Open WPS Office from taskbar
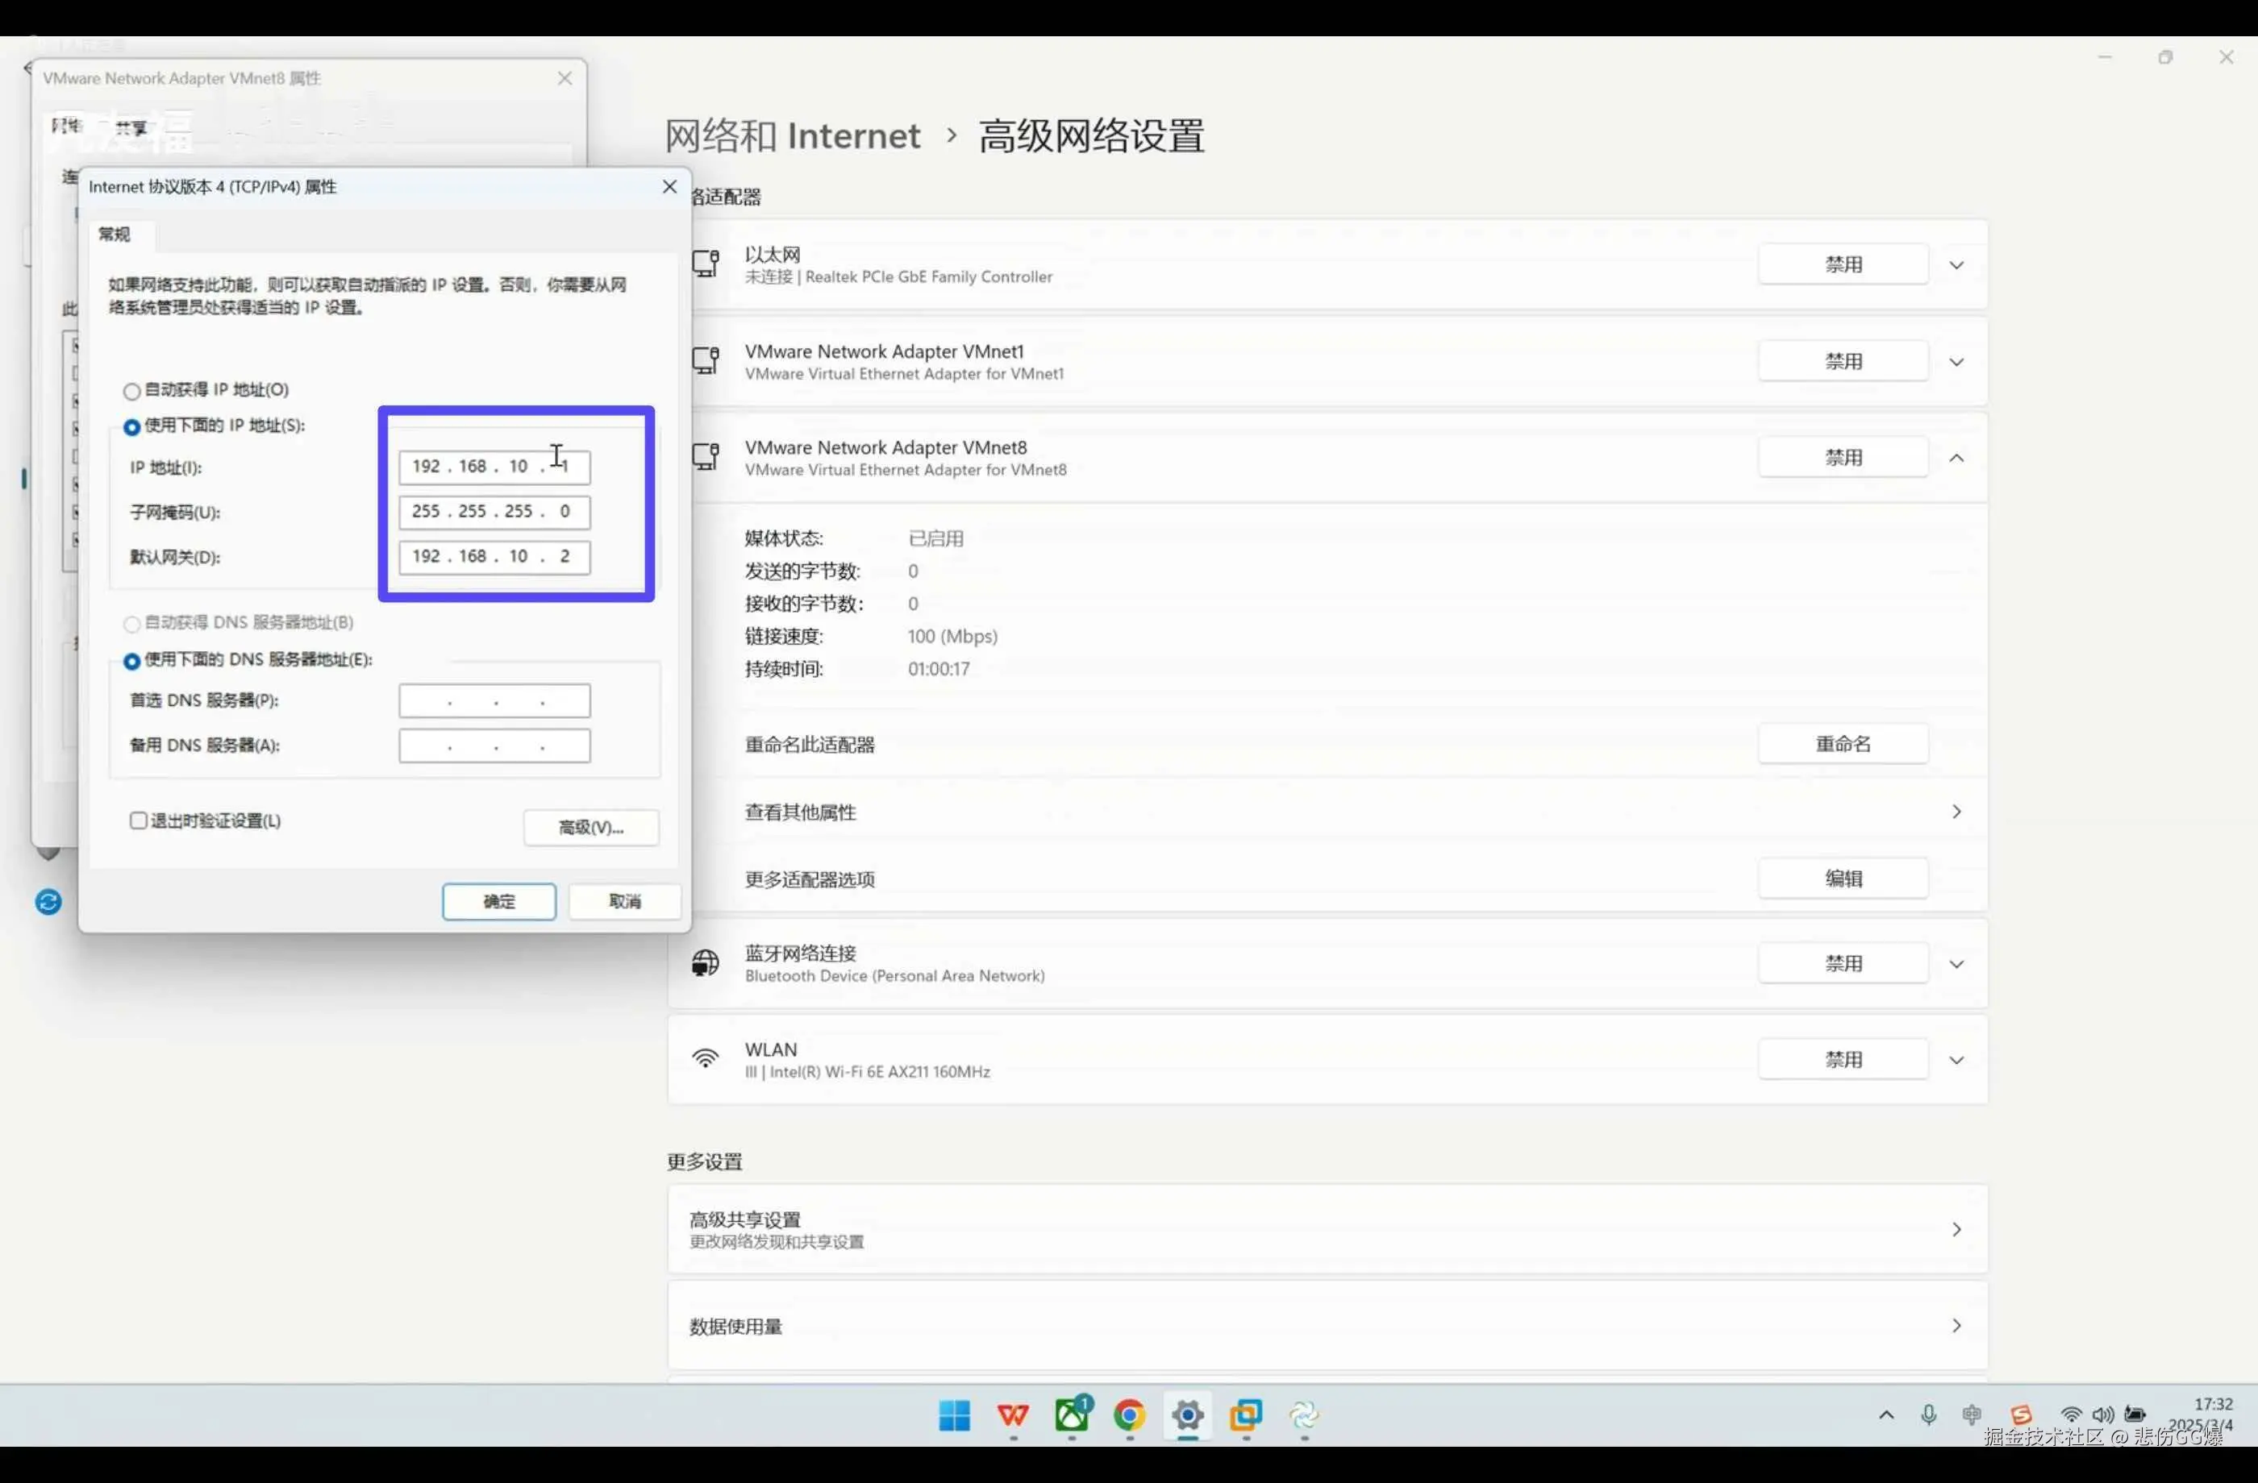 point(1013,1415)
